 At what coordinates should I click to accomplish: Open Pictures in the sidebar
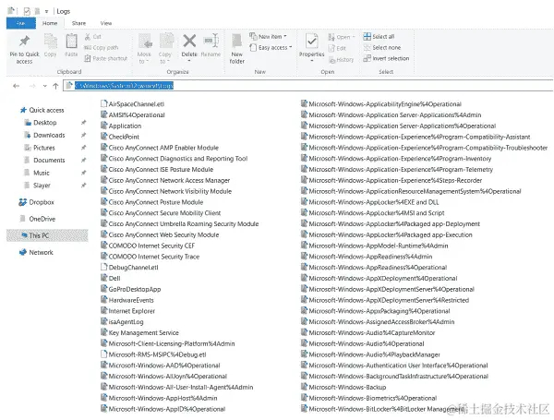[x=39, y=148]
